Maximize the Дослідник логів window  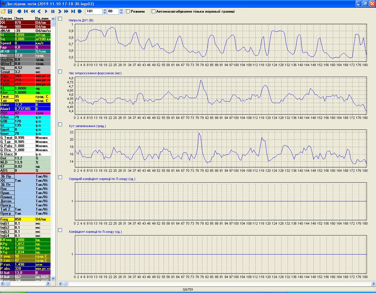pyautogui.click(x=365, y=4)
